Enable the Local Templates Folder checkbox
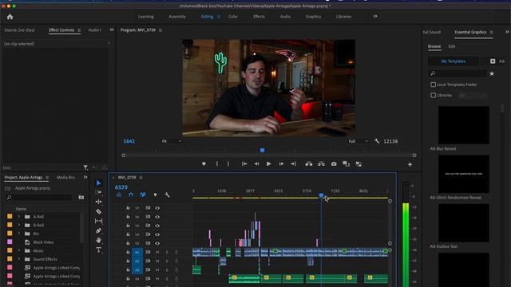 coord(433,85)
